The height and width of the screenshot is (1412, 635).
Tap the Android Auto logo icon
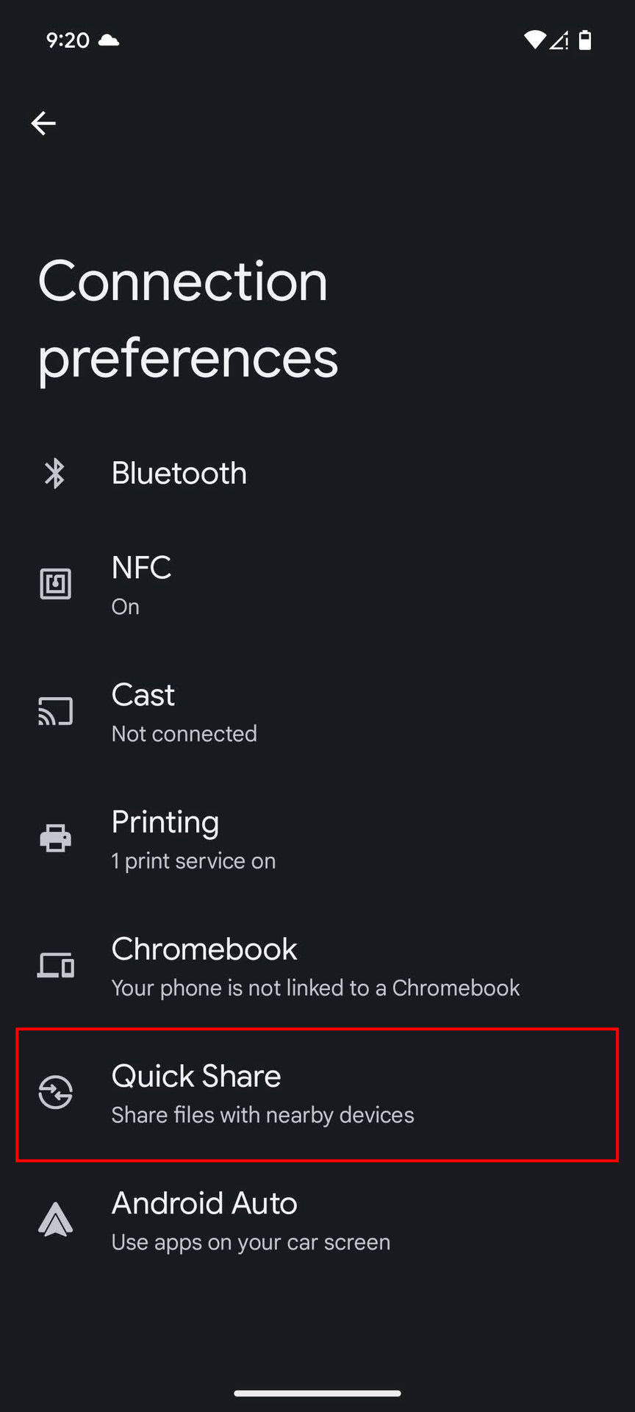tap(55, 1220)
